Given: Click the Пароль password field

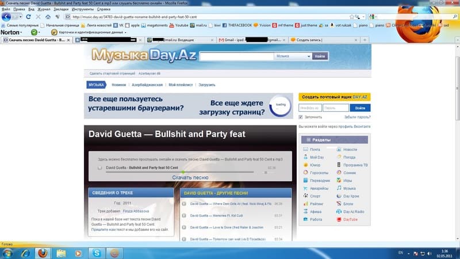Looking at the screenshot, I should coord(336,108).
